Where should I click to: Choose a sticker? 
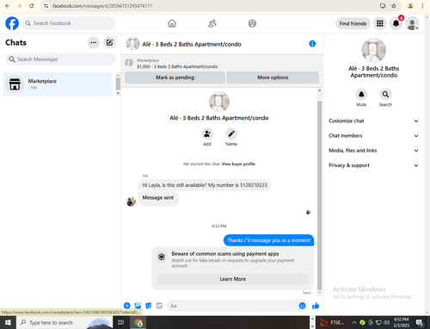click(149, 306)
